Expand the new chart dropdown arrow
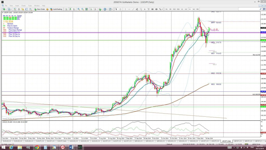266x150 pixels. (x=6, y=9)
